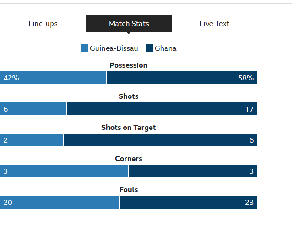The width and height of the screenshot is (292, 225).
Task: Click the Ghana legend label
Action: [165, 48]
